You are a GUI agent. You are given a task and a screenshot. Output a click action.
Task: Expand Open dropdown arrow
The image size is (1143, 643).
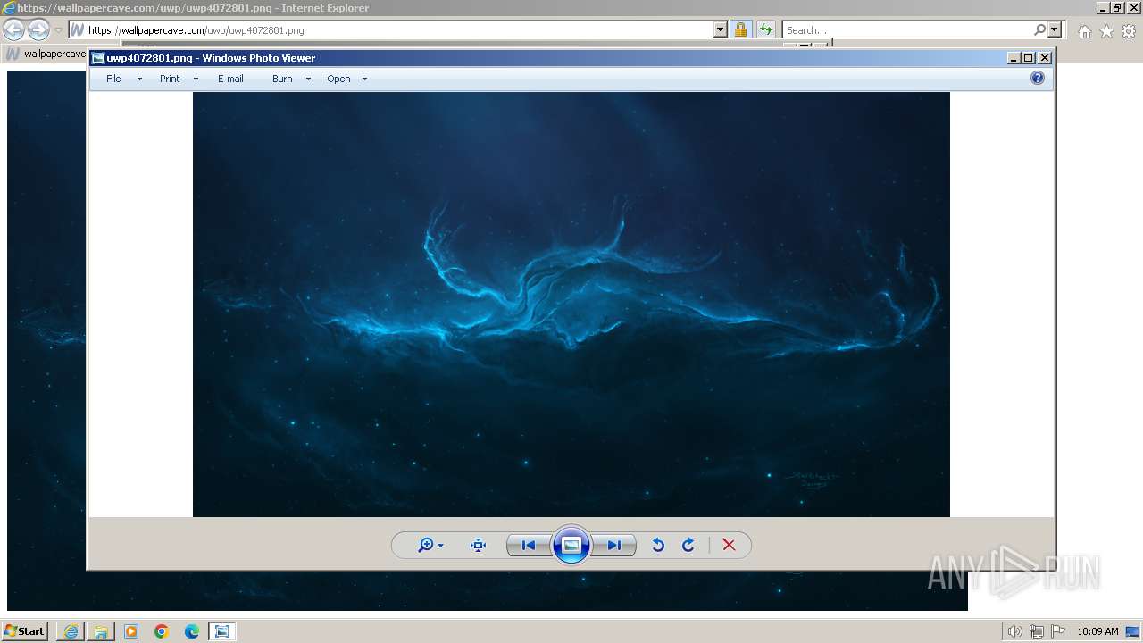coord(364,79)
